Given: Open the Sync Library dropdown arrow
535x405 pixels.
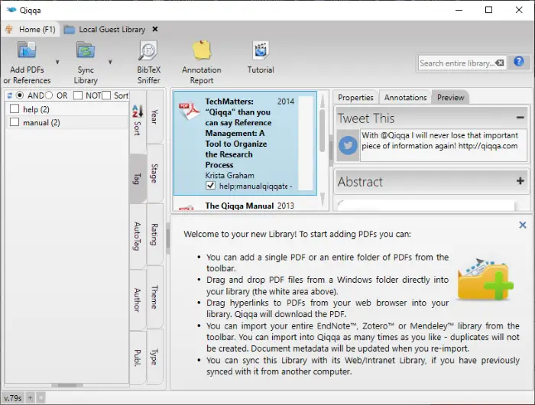Looking at the screenshot, I should pyautogui.click(x=110, y=62).
